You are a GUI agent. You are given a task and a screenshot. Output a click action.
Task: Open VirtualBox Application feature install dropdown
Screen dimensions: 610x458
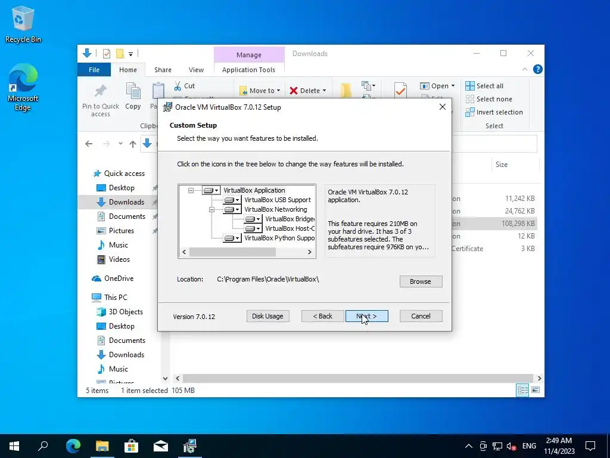211,190
